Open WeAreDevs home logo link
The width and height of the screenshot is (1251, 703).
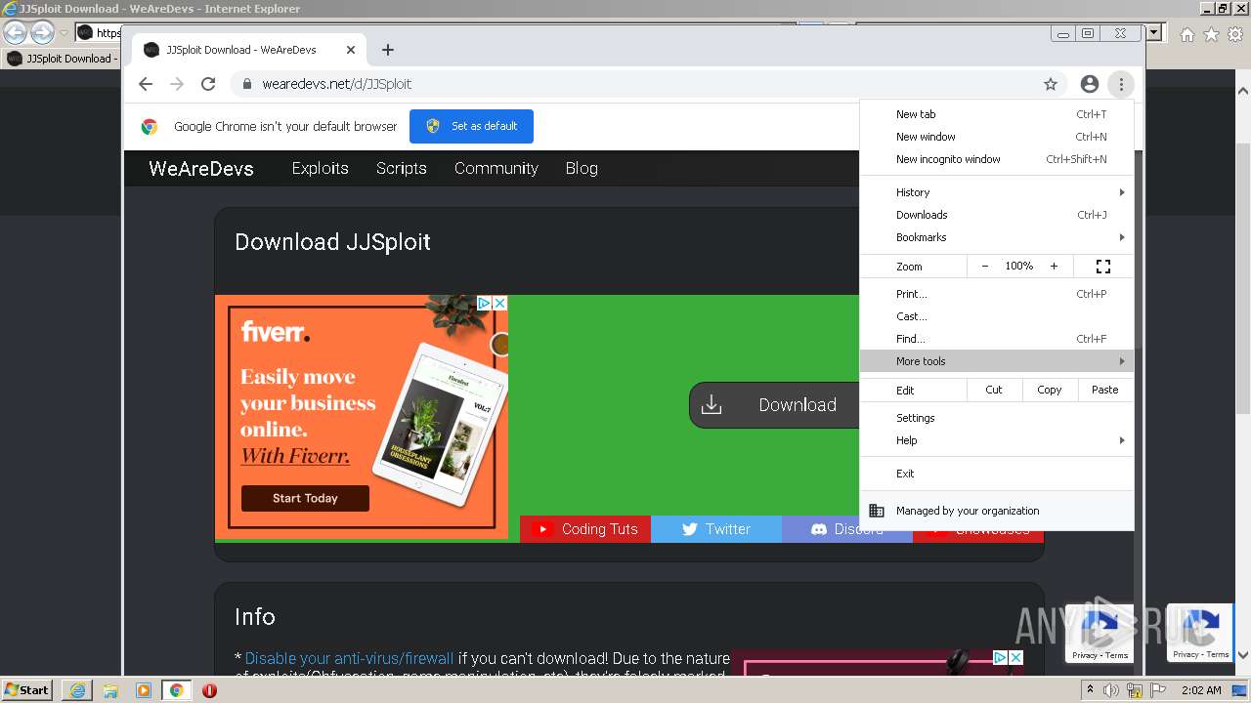coord(201,168)
